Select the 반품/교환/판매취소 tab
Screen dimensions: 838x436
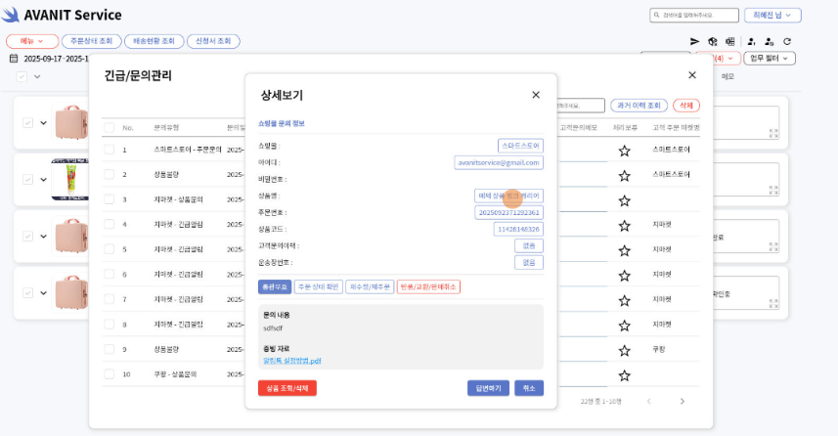point(428,287)
